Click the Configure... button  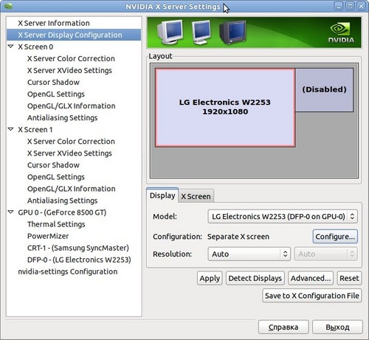click(335, 237)
